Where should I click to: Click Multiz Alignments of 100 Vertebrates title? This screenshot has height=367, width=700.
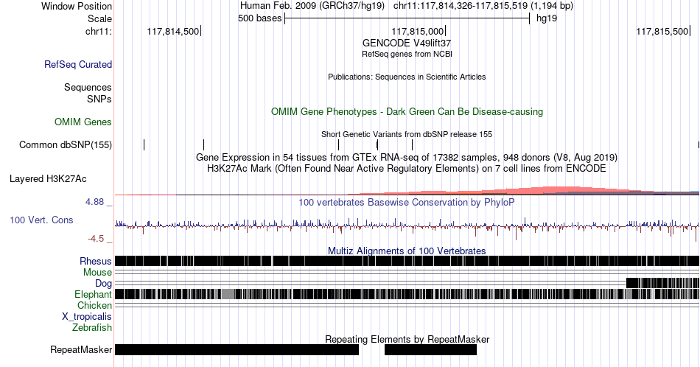coord(407,251)
